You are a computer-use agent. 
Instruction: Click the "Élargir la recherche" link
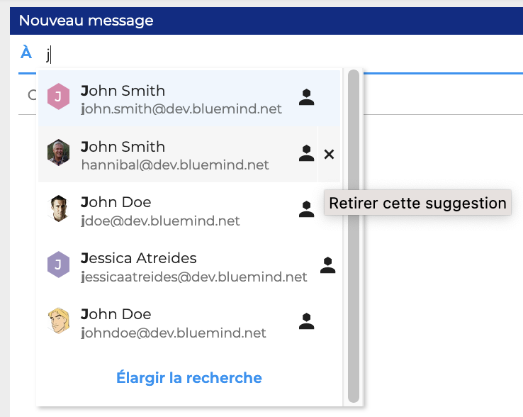click(x=189, y=378)
